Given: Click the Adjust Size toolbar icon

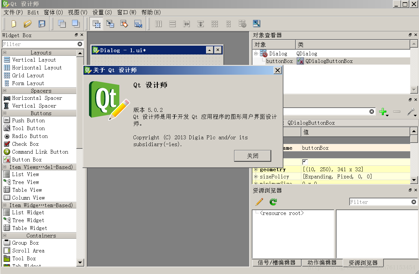Looking at the screenshot, I should 256,23.
